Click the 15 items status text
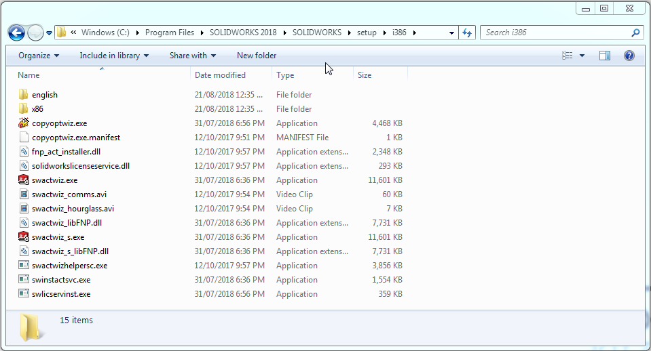The image size is (651, 351). coord(77,321)
